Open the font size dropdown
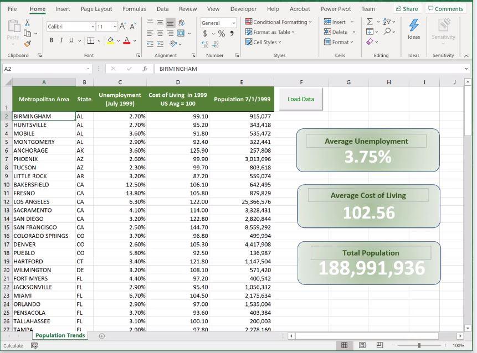The width and height of the screenshot is (477, 353). click(115, 27)
